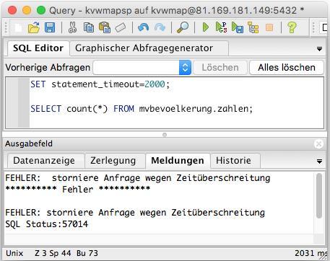
Task: Open the Historie tab
Action: pos(233,161)
